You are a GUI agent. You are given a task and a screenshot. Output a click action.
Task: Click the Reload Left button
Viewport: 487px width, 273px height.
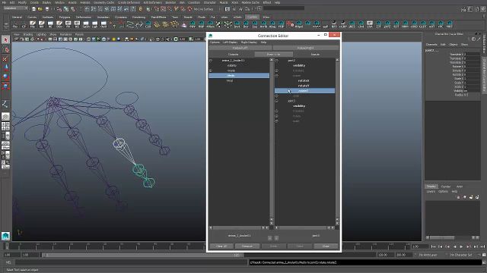240,48
